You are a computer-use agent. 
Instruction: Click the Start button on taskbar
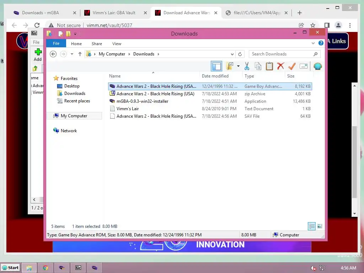click(10, 268)
